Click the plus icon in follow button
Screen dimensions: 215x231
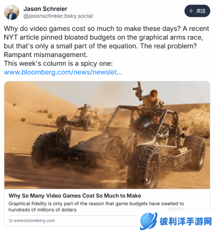tap(191, 11)
